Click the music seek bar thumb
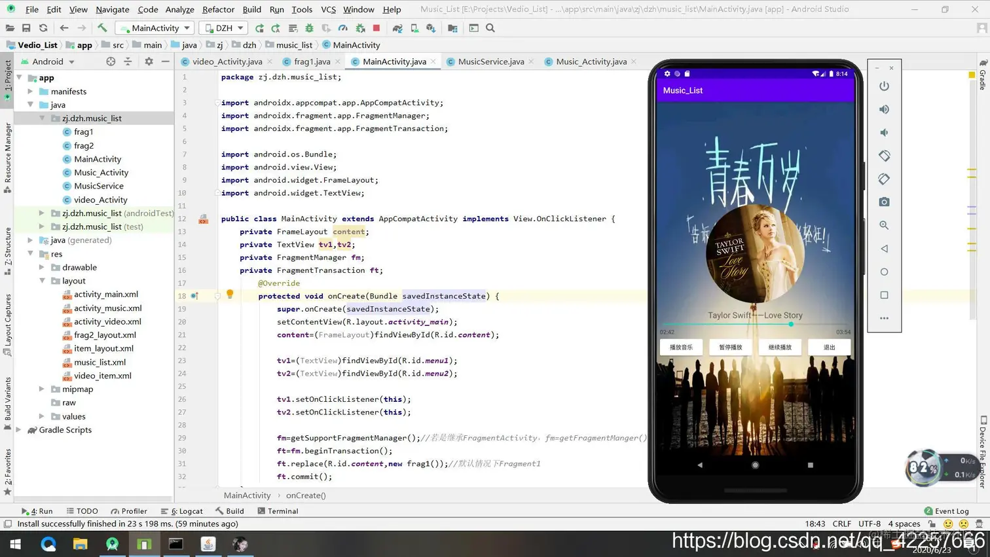The width and height of the screenshot is (990, 557). pyautogui.click(x=791, y=324)
